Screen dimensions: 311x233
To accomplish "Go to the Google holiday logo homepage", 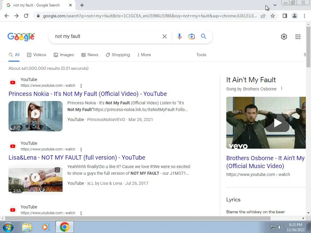I will [21, 37].
